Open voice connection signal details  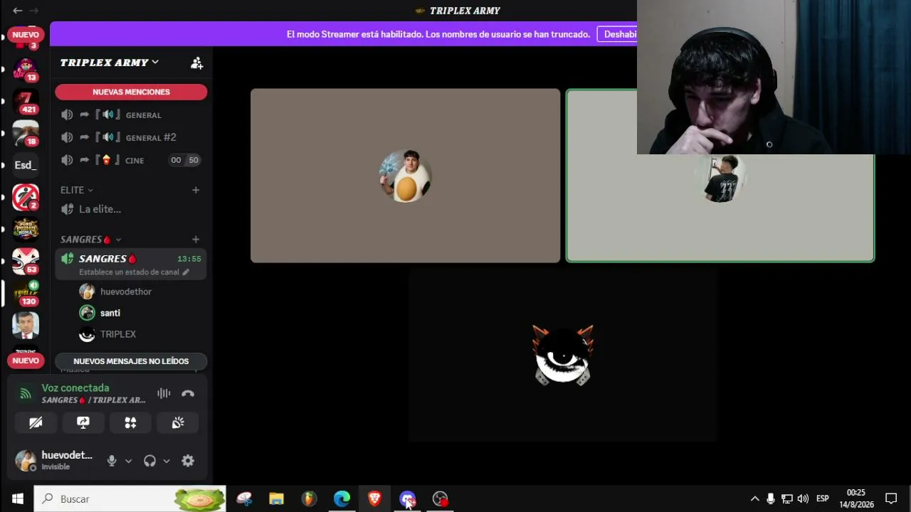pos(26,393)
